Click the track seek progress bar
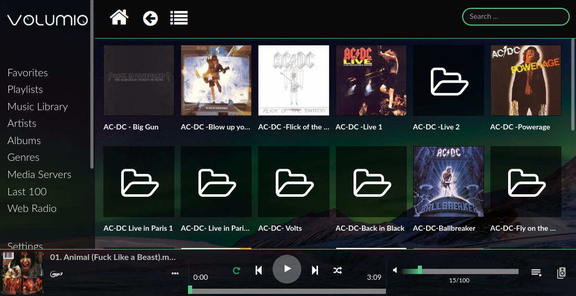This screenshot has height=296, width=576. click(287, 291)
